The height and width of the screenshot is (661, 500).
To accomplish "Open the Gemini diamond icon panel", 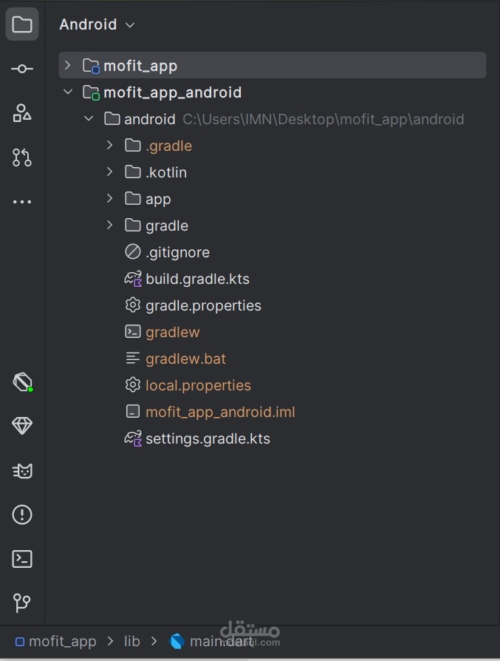I will click(22, 426).
